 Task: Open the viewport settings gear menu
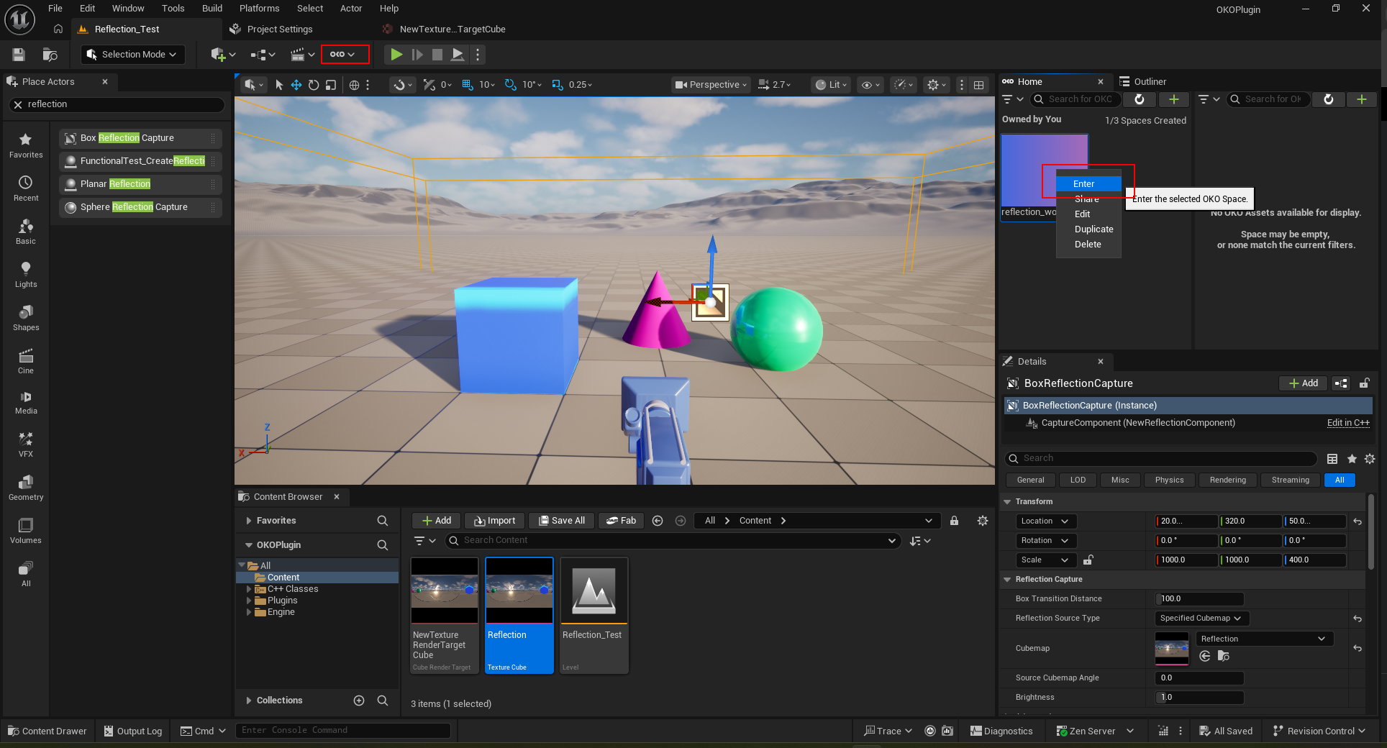pos(937,85)
